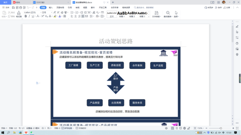Image resolution: width=241 pixels, height=135 pixels.
Task: Click the Save icon in quick toolbar
Action: point(13,7)
